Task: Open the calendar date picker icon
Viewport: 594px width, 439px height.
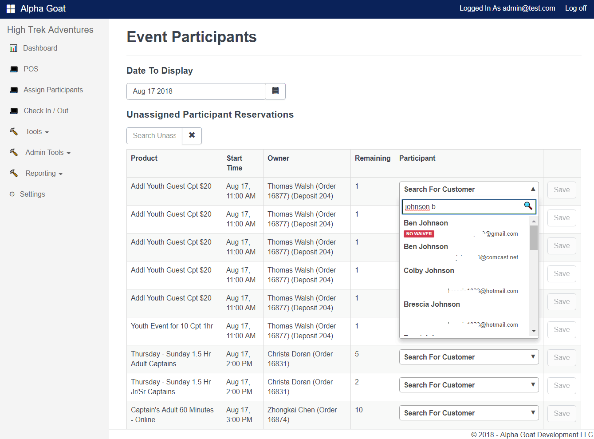Action: click(275, 91)
